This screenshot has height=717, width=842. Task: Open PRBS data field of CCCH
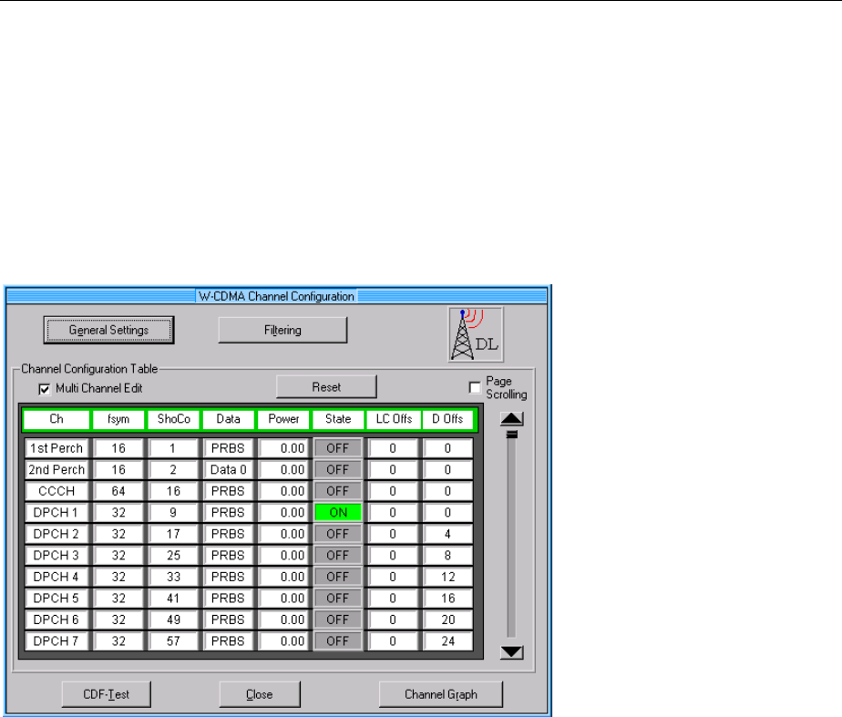coord(228,491)
